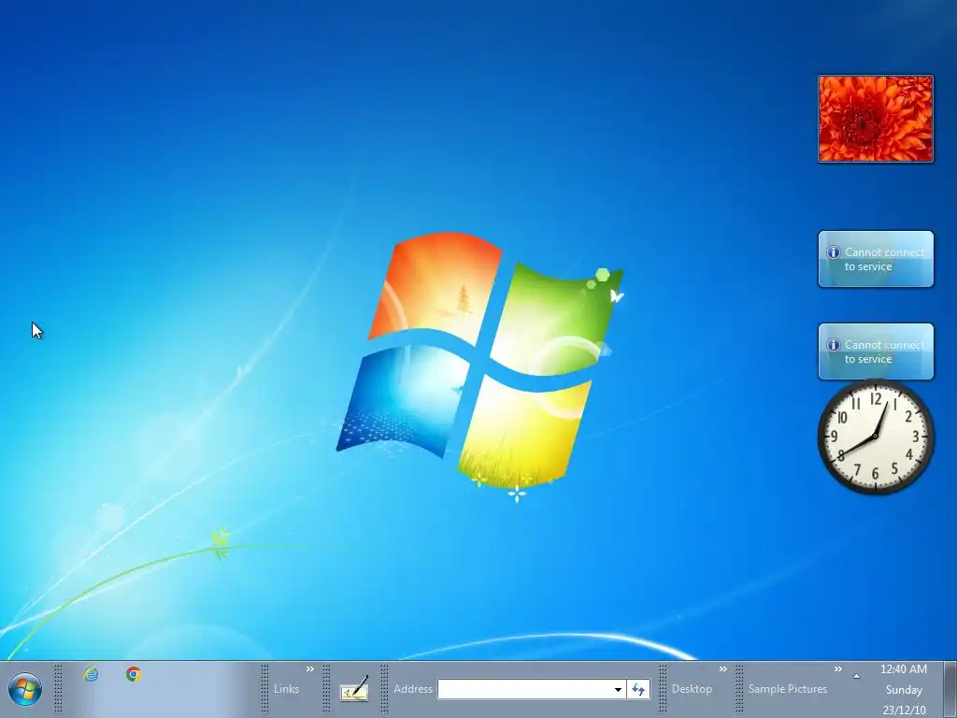Click the orange flower slideshow gadget
957x718 pixels.
[876, 119]
